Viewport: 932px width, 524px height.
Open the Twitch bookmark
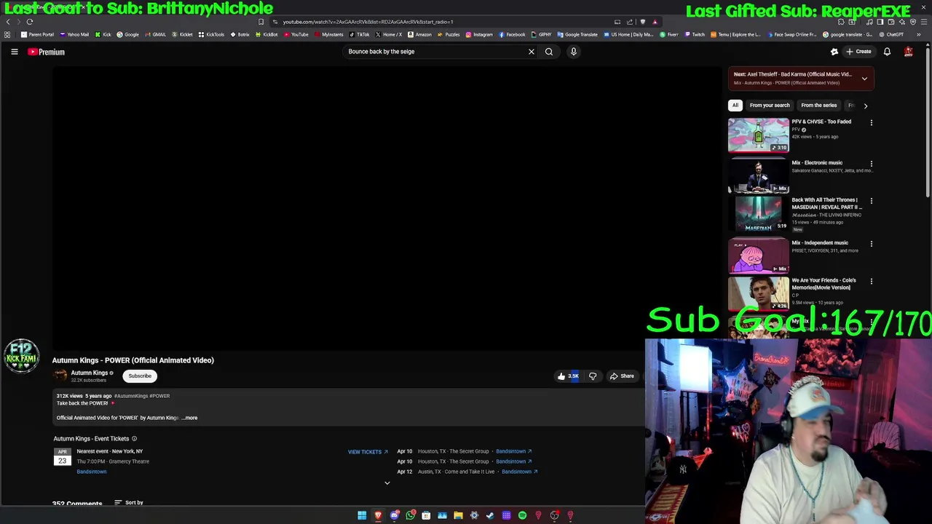pos(695,34)
